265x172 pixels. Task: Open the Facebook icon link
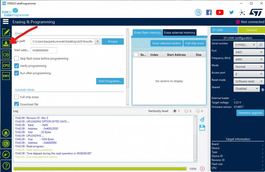(209, 12)
